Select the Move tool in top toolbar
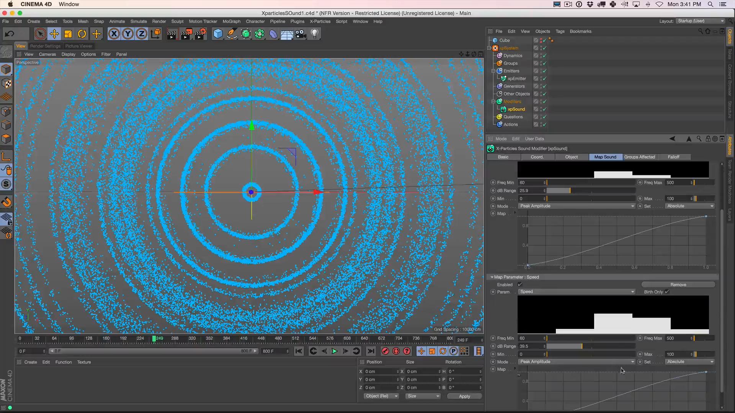Screen dimensions: 735x413 click(x=54, y=34)
